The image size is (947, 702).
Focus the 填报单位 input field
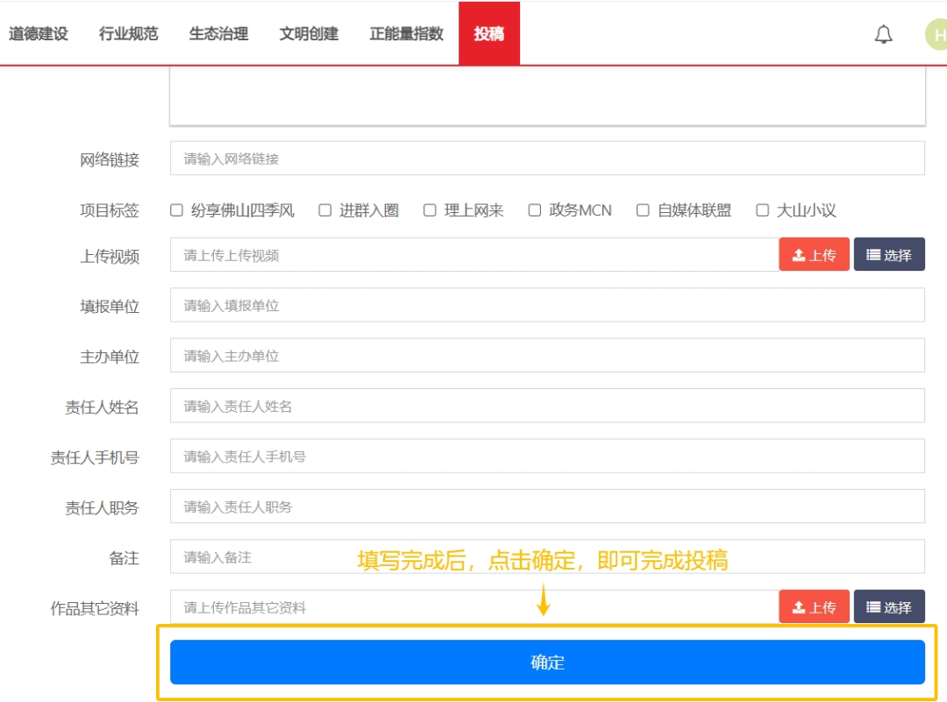pyautogui.click(x=547, y=306)
